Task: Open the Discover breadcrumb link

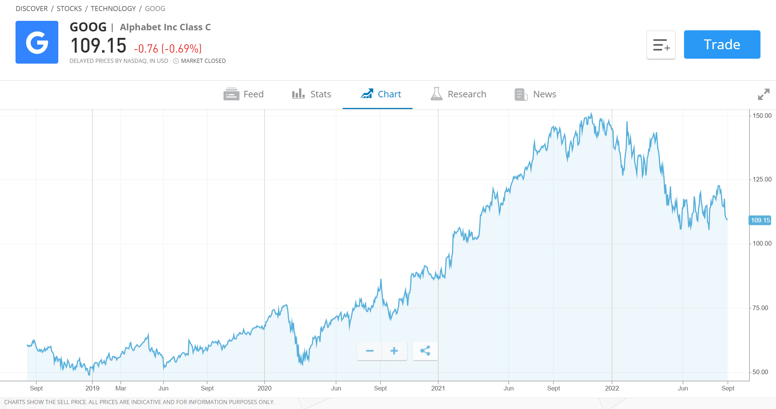Action: (x=31, y=8)
